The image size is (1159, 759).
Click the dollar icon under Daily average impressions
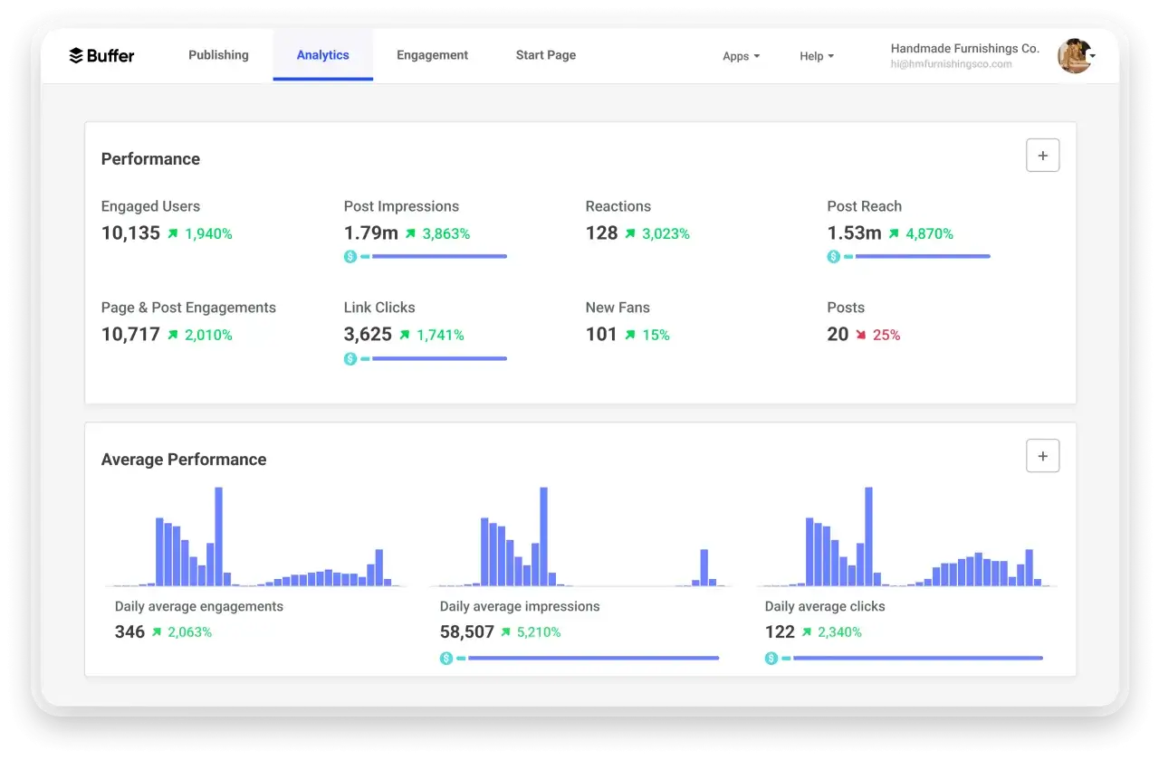click(x=446, y=659)
